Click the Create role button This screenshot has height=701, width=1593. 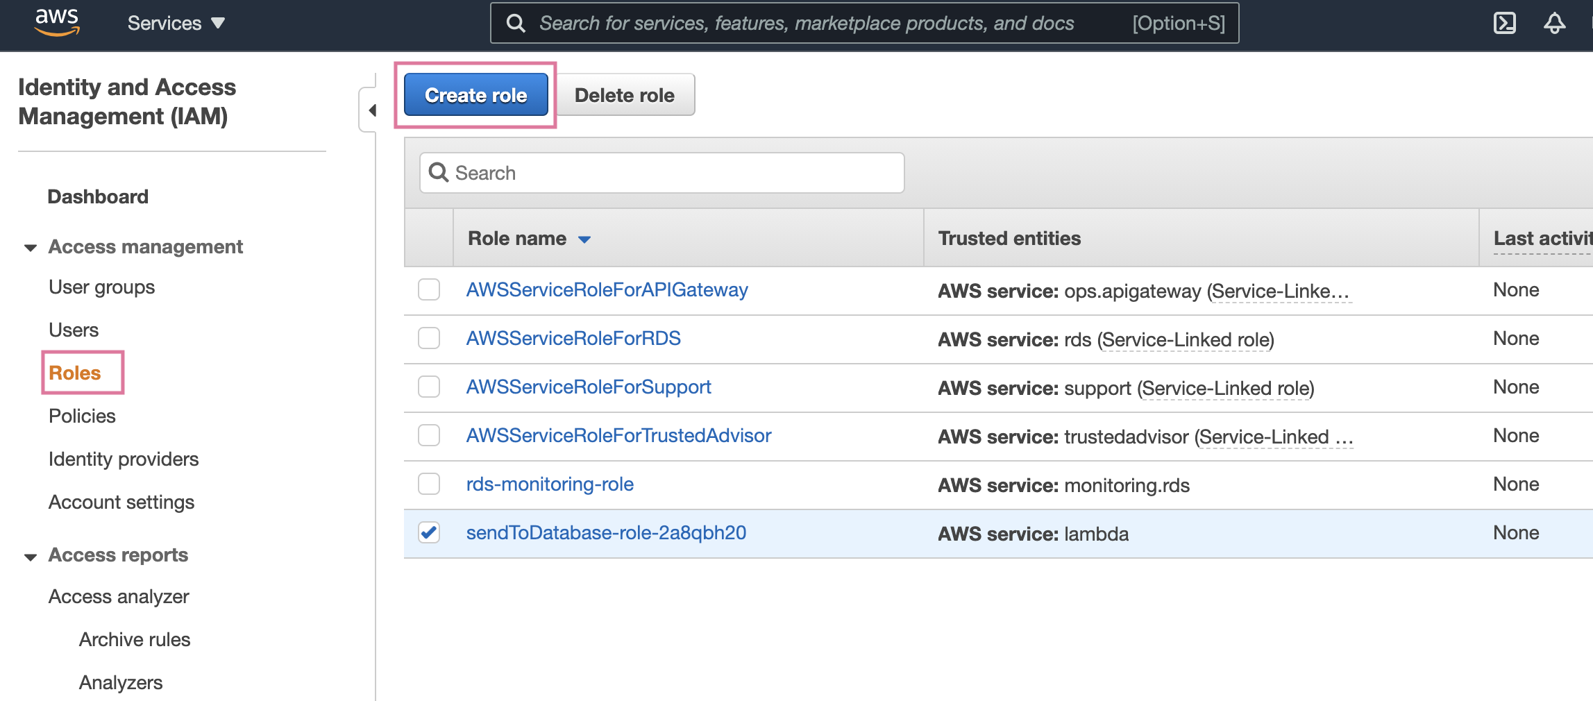476,95
